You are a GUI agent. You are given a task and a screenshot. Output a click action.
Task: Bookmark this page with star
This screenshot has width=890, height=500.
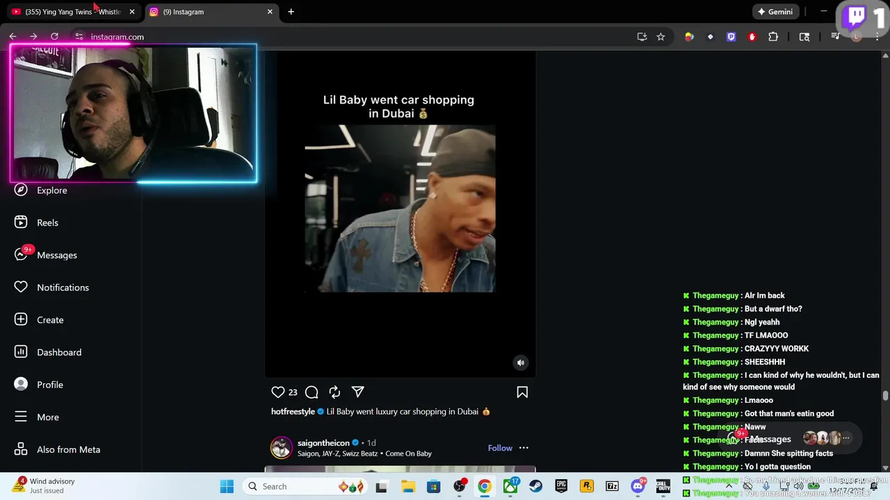coord(661,37)
